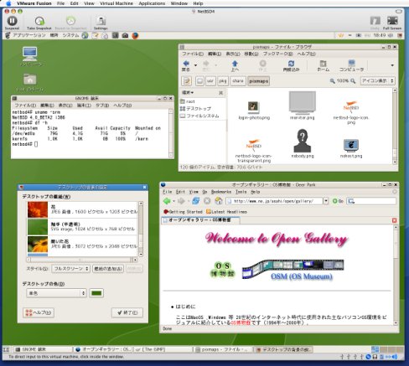Click Firefox search field

pos(371,201)
